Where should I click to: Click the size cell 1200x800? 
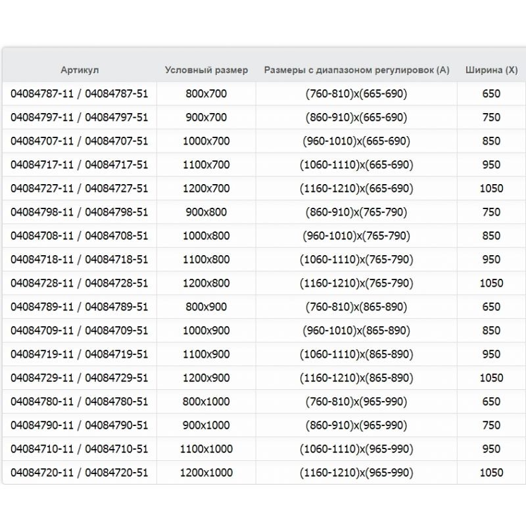tap(206, 283)
